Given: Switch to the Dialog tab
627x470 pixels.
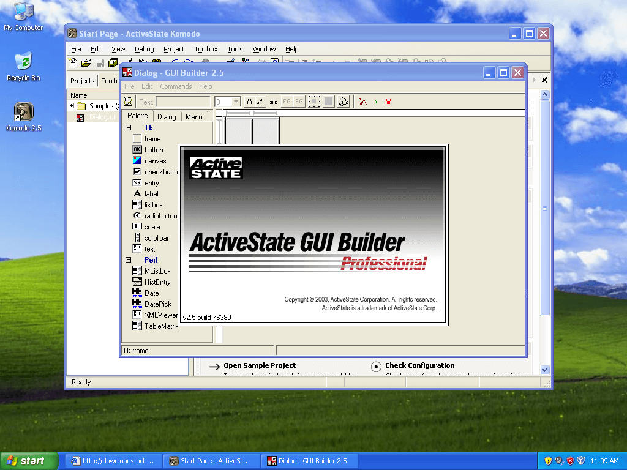Looking at the screenshot, I should pyautogui.click(x=167, y=117).
